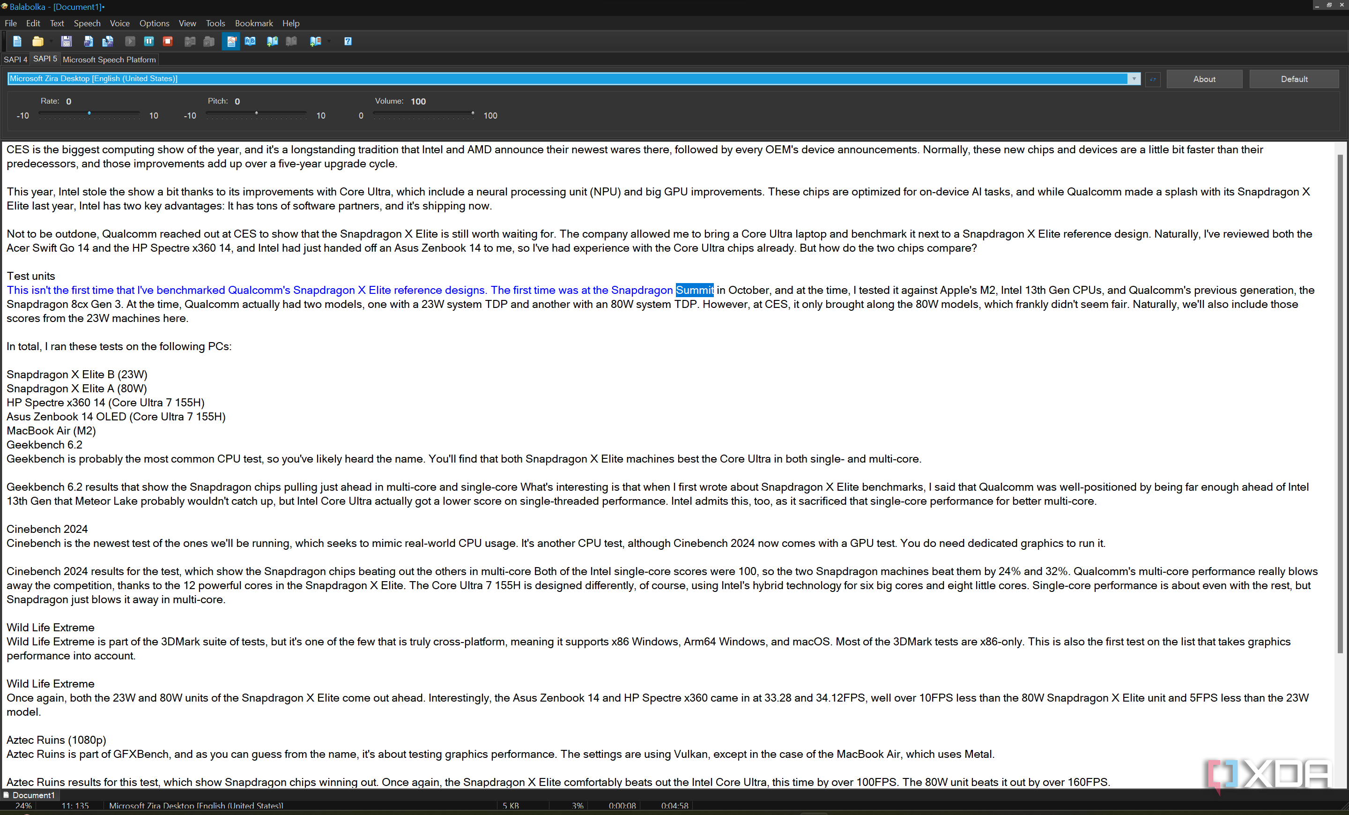Screen dimensions: 1349x815
Task: Select the SAPI 5 tab
Action: pyautogui.click(x=45, y=59)
